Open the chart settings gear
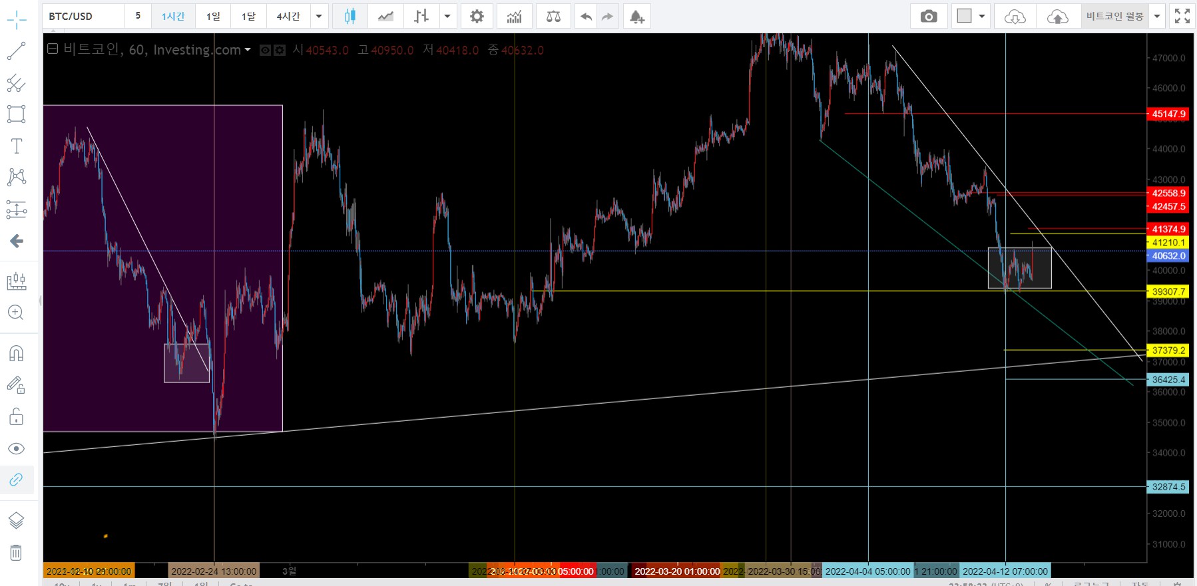Screen dimensions: 1197x586 477,16
